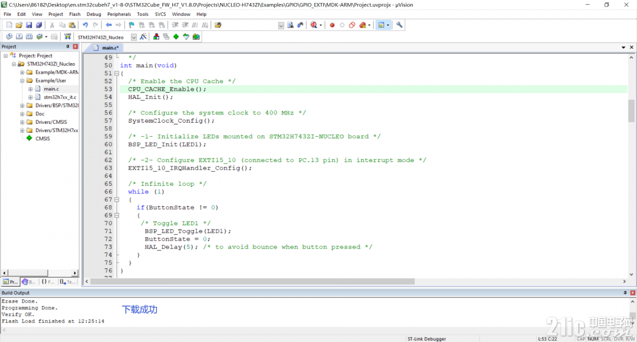
Task: Click the Open file folder icon
Action: point(19,25)
